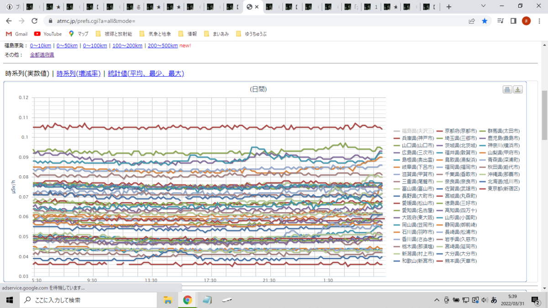The width and height of the screenshot is (548, 308).
Task: Share this page using the share icon
Action: coord(472,21)
